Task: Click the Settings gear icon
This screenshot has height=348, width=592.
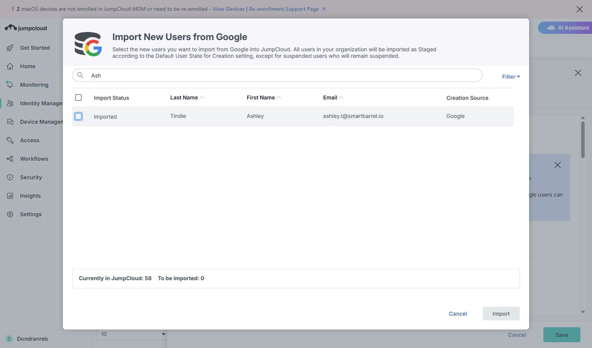Action: [x=10, y=214]
